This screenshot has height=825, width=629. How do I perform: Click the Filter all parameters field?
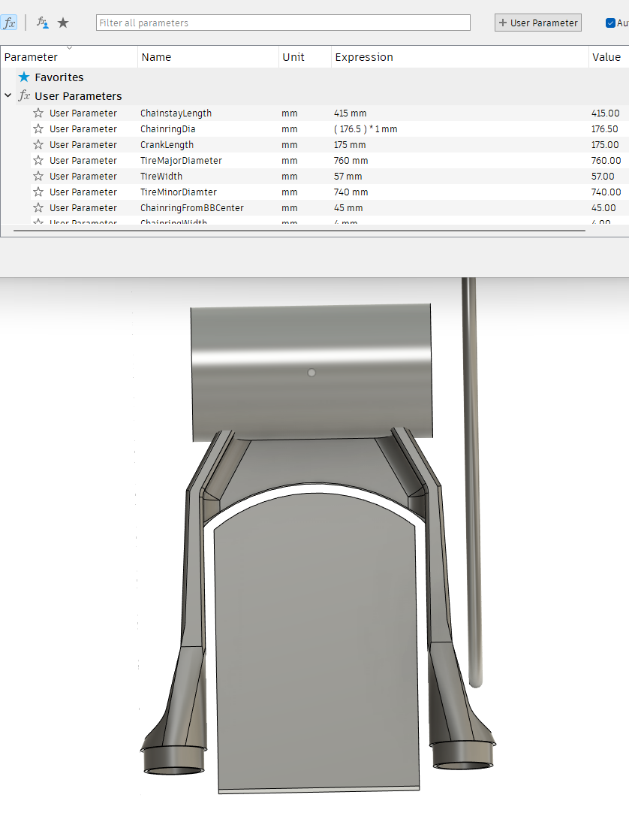tap(283, 23)
